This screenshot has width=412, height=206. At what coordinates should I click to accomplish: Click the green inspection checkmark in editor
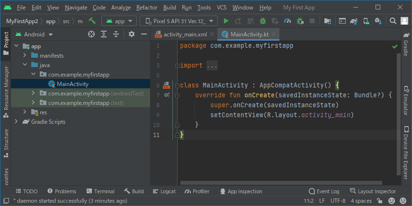point(394,46)
